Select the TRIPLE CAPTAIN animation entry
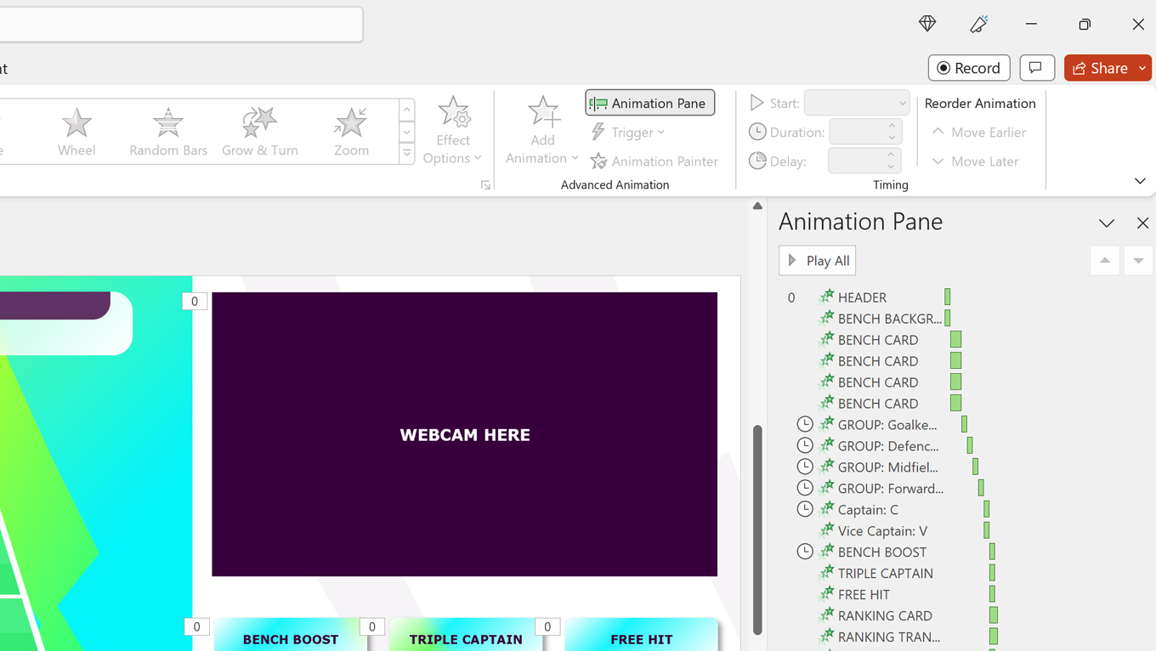The width and height of the screenshot is (1156, 651). pyautogui.click(x=885, y=574)
